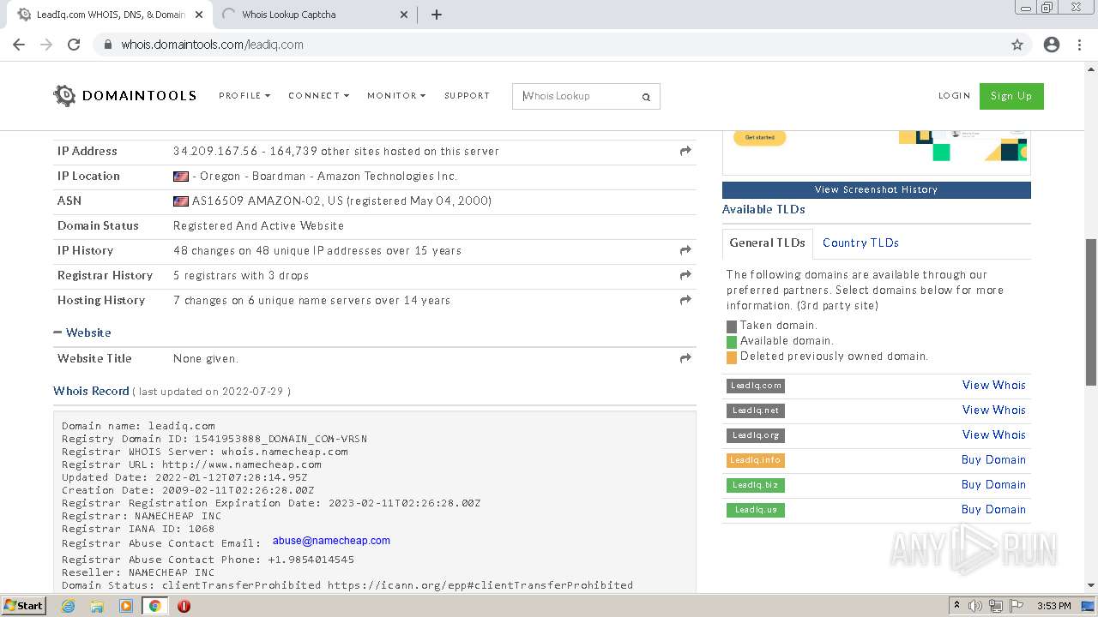Go back with the browser back arrow
1098x617 pixels.
[x=19, y=45]
